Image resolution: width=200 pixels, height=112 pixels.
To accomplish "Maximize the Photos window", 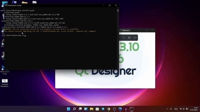I will coord(146,30).
